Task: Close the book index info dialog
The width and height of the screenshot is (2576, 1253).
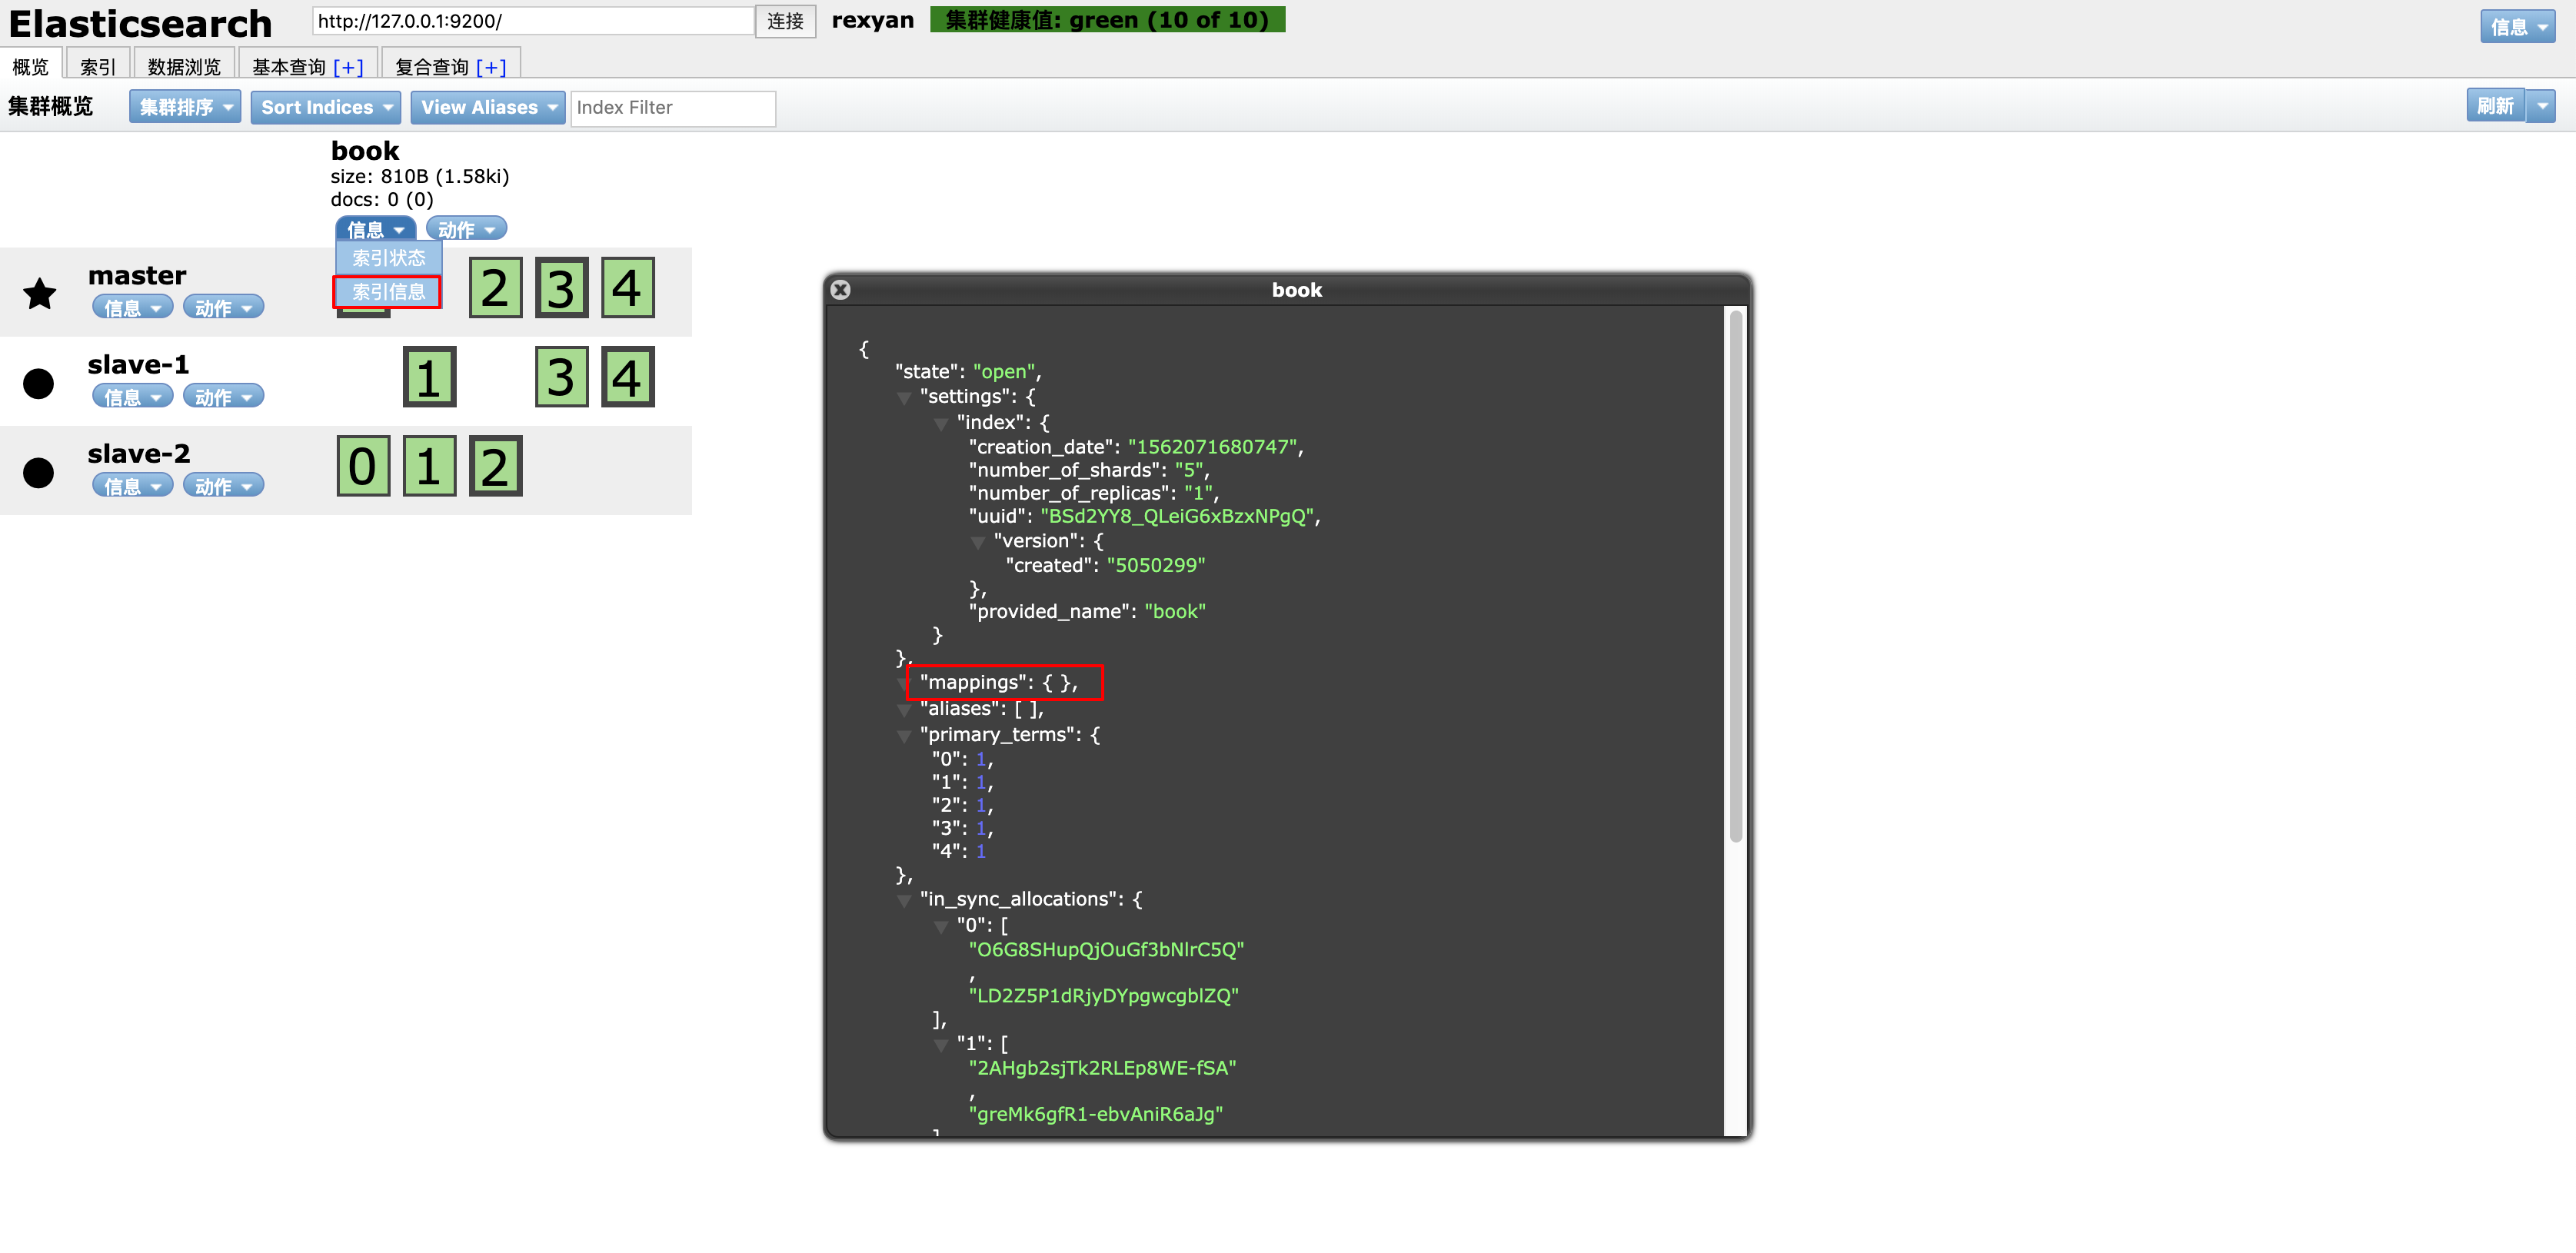Action: [841, 290]
